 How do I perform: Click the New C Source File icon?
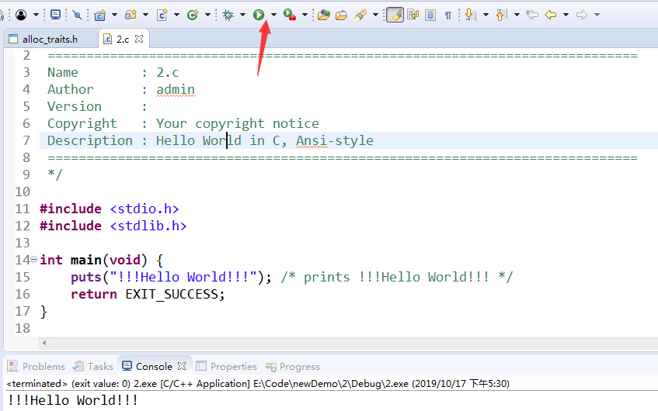coord(162,15)
